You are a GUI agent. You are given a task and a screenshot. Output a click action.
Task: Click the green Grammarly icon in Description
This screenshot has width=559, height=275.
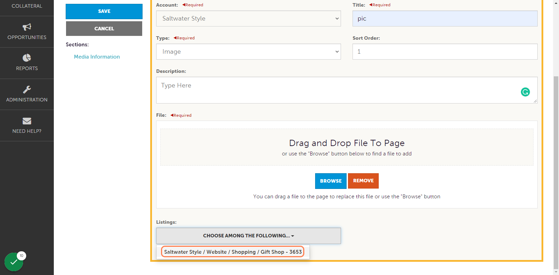[525, 92]
